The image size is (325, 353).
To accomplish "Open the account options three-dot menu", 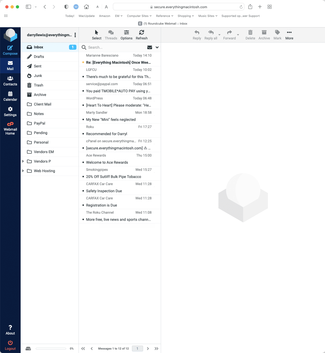I will [75, 35].
